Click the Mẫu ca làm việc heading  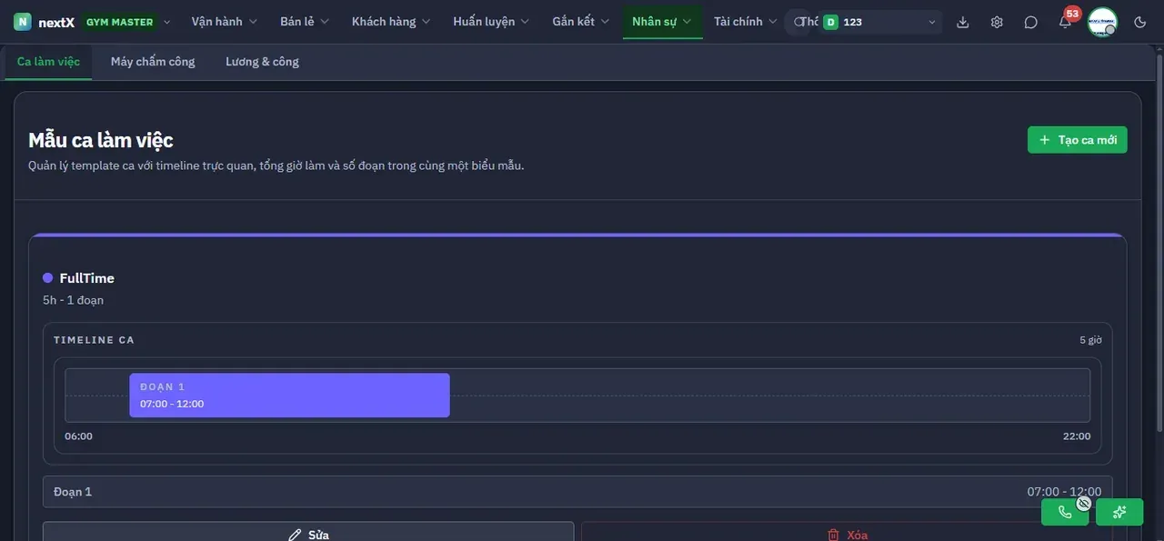[101, 140]
